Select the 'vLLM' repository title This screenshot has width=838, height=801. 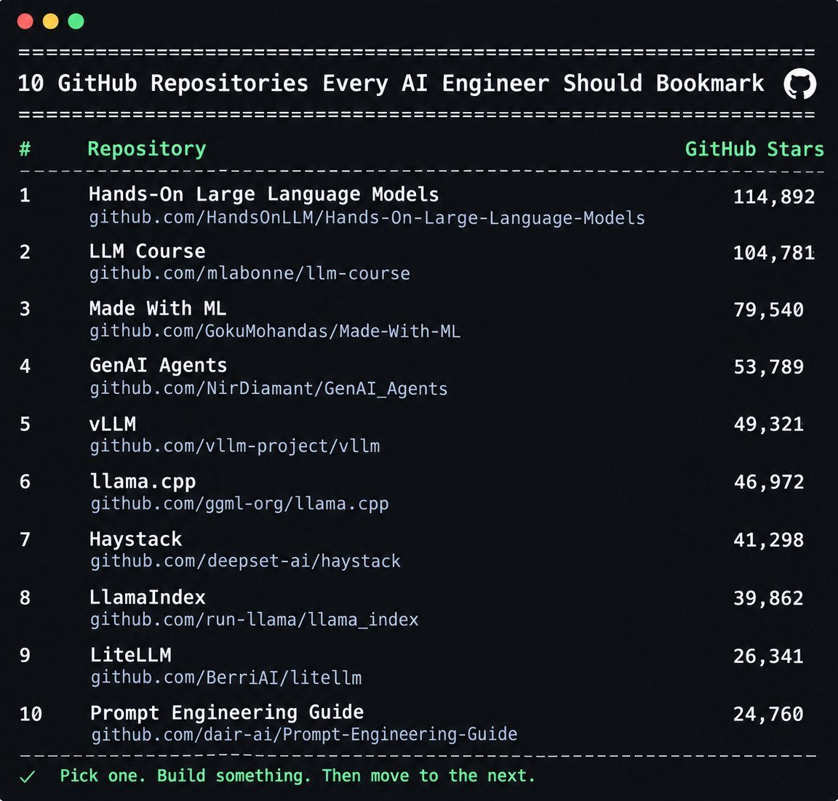113,424
